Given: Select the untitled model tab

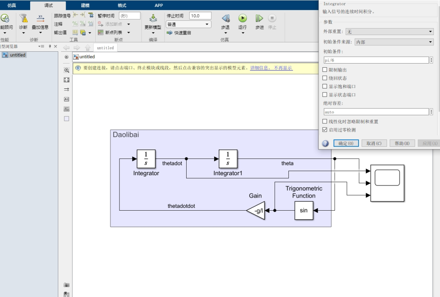Looking at the screenshot, I should [x=105, y=48].
